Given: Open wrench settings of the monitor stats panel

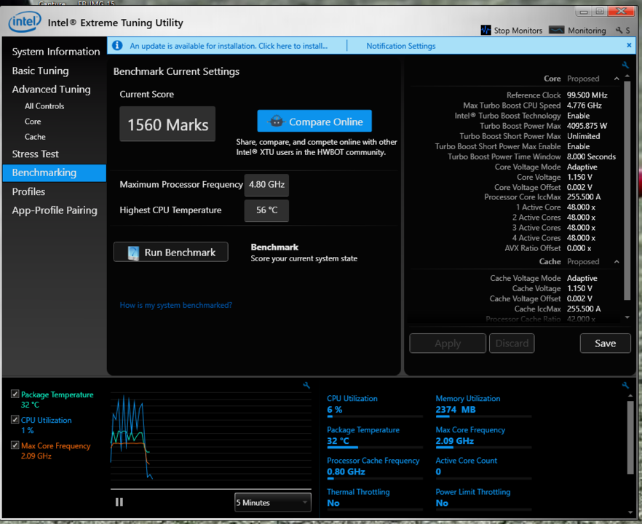Looking at the screenshot, I should [x=625, y=385].
